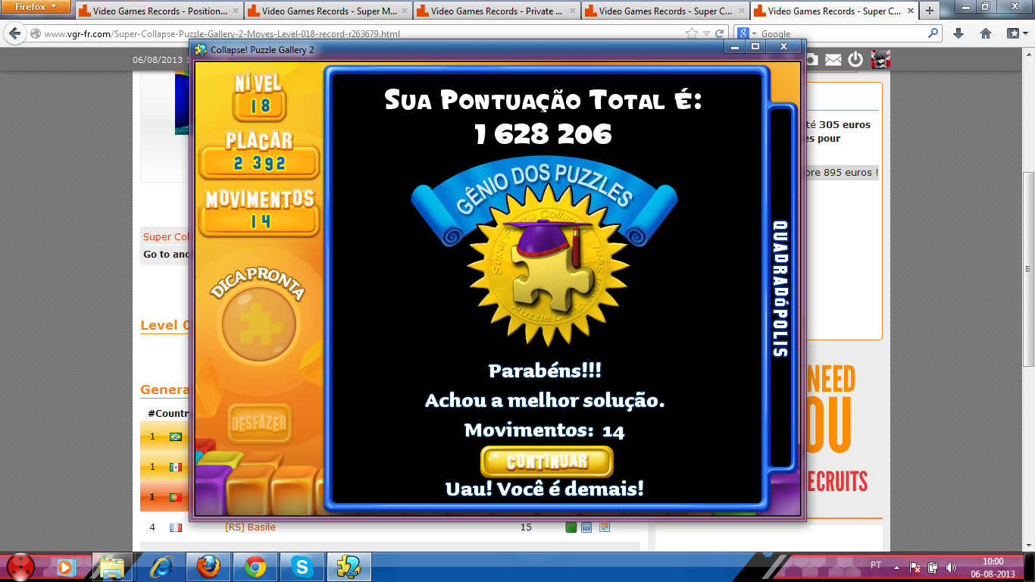This screenshot has height=582, width=1035.
Task: Open the mail envelope icon on website
Action: 833,59
